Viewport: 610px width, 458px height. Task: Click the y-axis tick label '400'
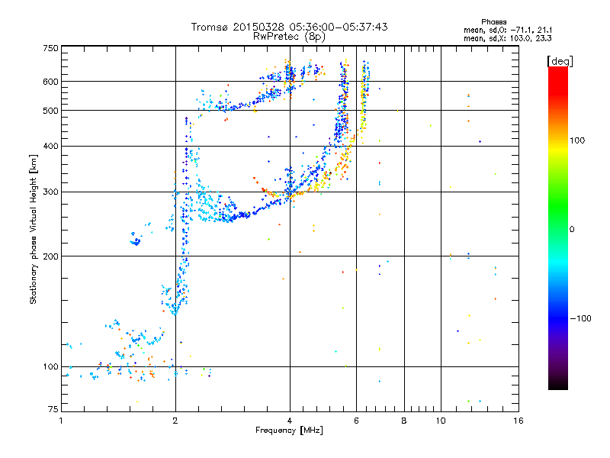click(x=50, y=146)
